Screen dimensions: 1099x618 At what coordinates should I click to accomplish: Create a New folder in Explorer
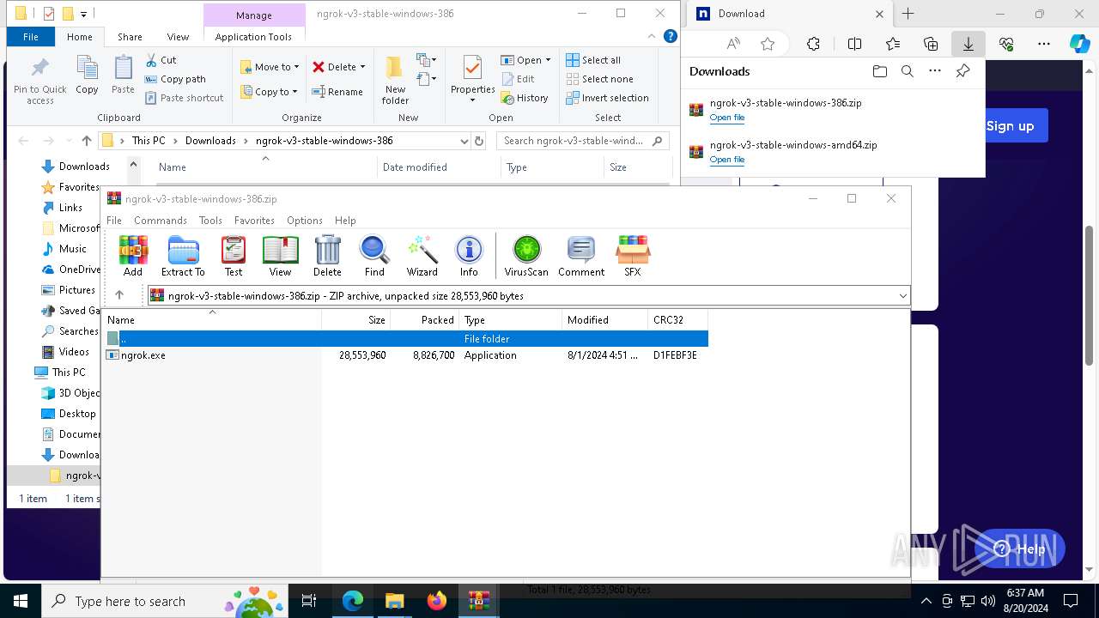[x=395, y=80]
